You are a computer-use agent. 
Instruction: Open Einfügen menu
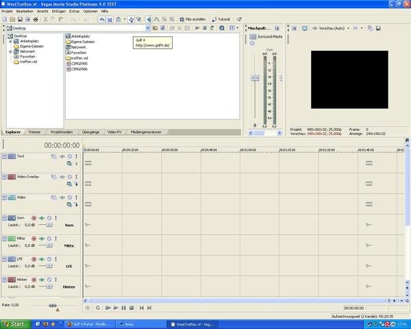pos(59,11)
